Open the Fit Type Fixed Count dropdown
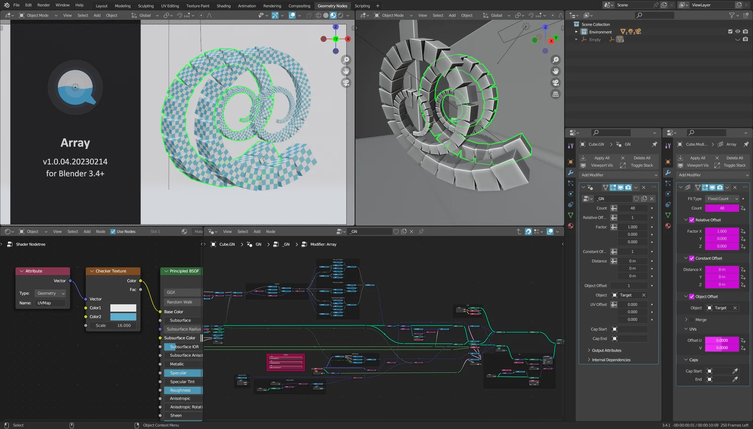The height and width of the screenshot is (429, 753). [722, 199]
